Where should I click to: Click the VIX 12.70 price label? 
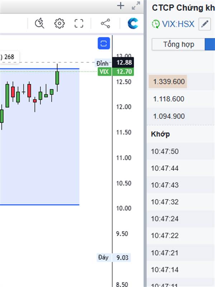click(x=116, y=71)
